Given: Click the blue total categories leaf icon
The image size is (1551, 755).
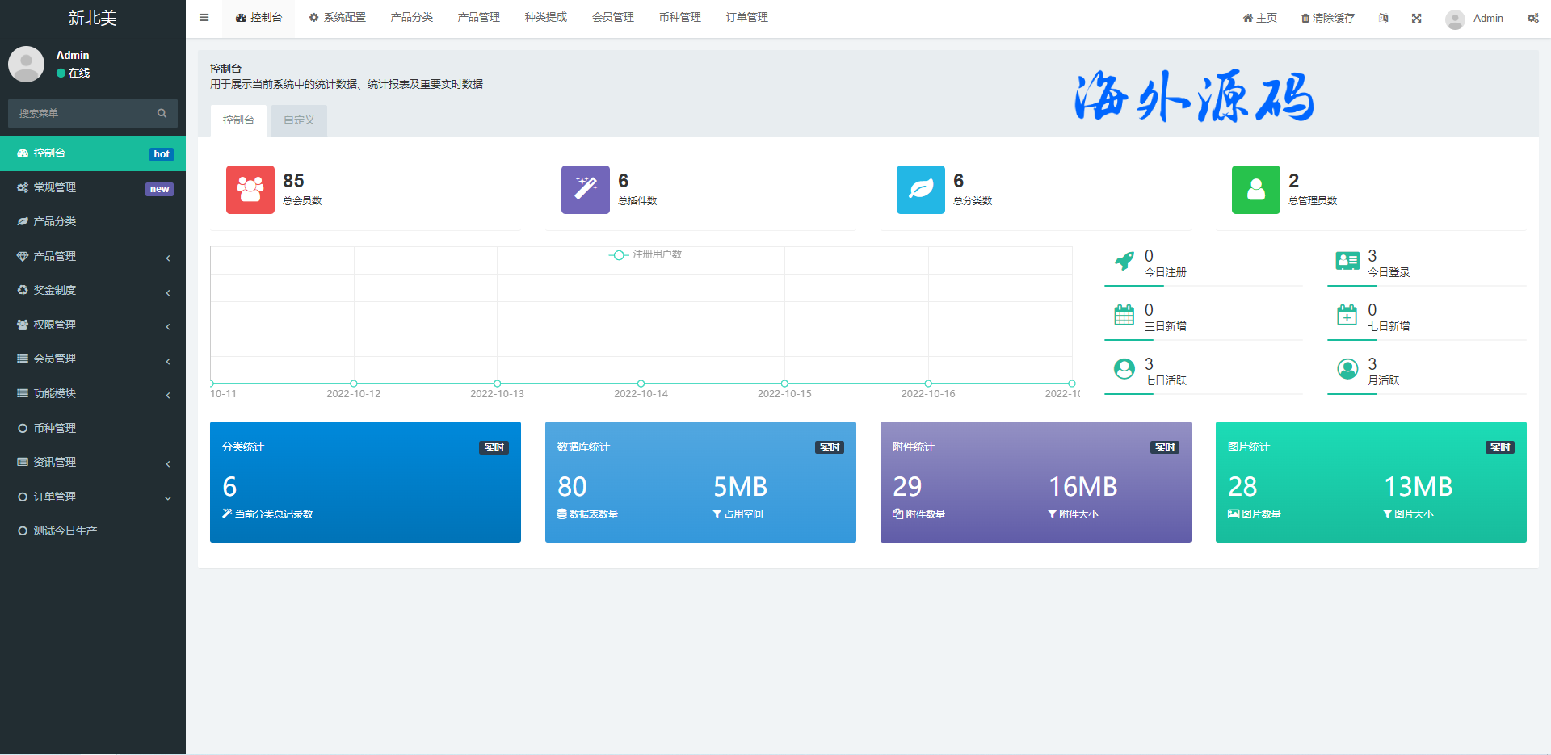Looking at the screenshot, I should [x=920, y=190].
